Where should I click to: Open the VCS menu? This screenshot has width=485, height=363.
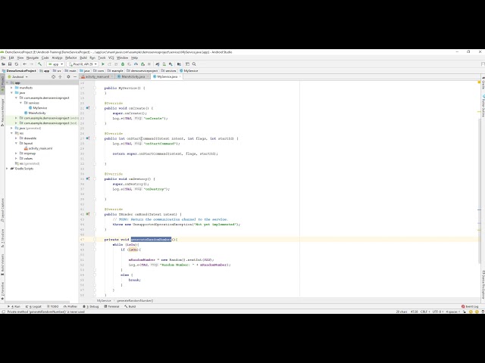coord(111,57)
